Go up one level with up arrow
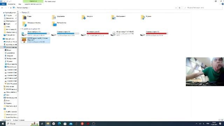This screenshot has width=224, height=126. click(11, 8)
